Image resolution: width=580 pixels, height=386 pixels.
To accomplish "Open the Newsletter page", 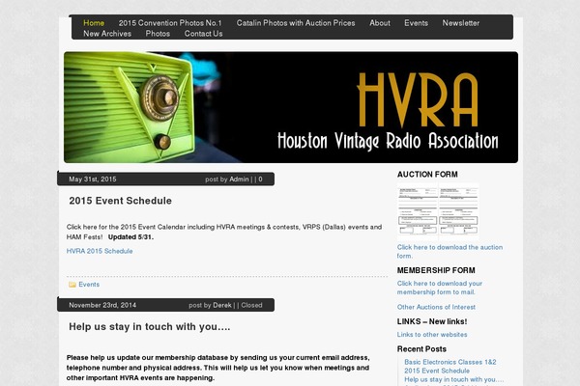I will 460,23.
